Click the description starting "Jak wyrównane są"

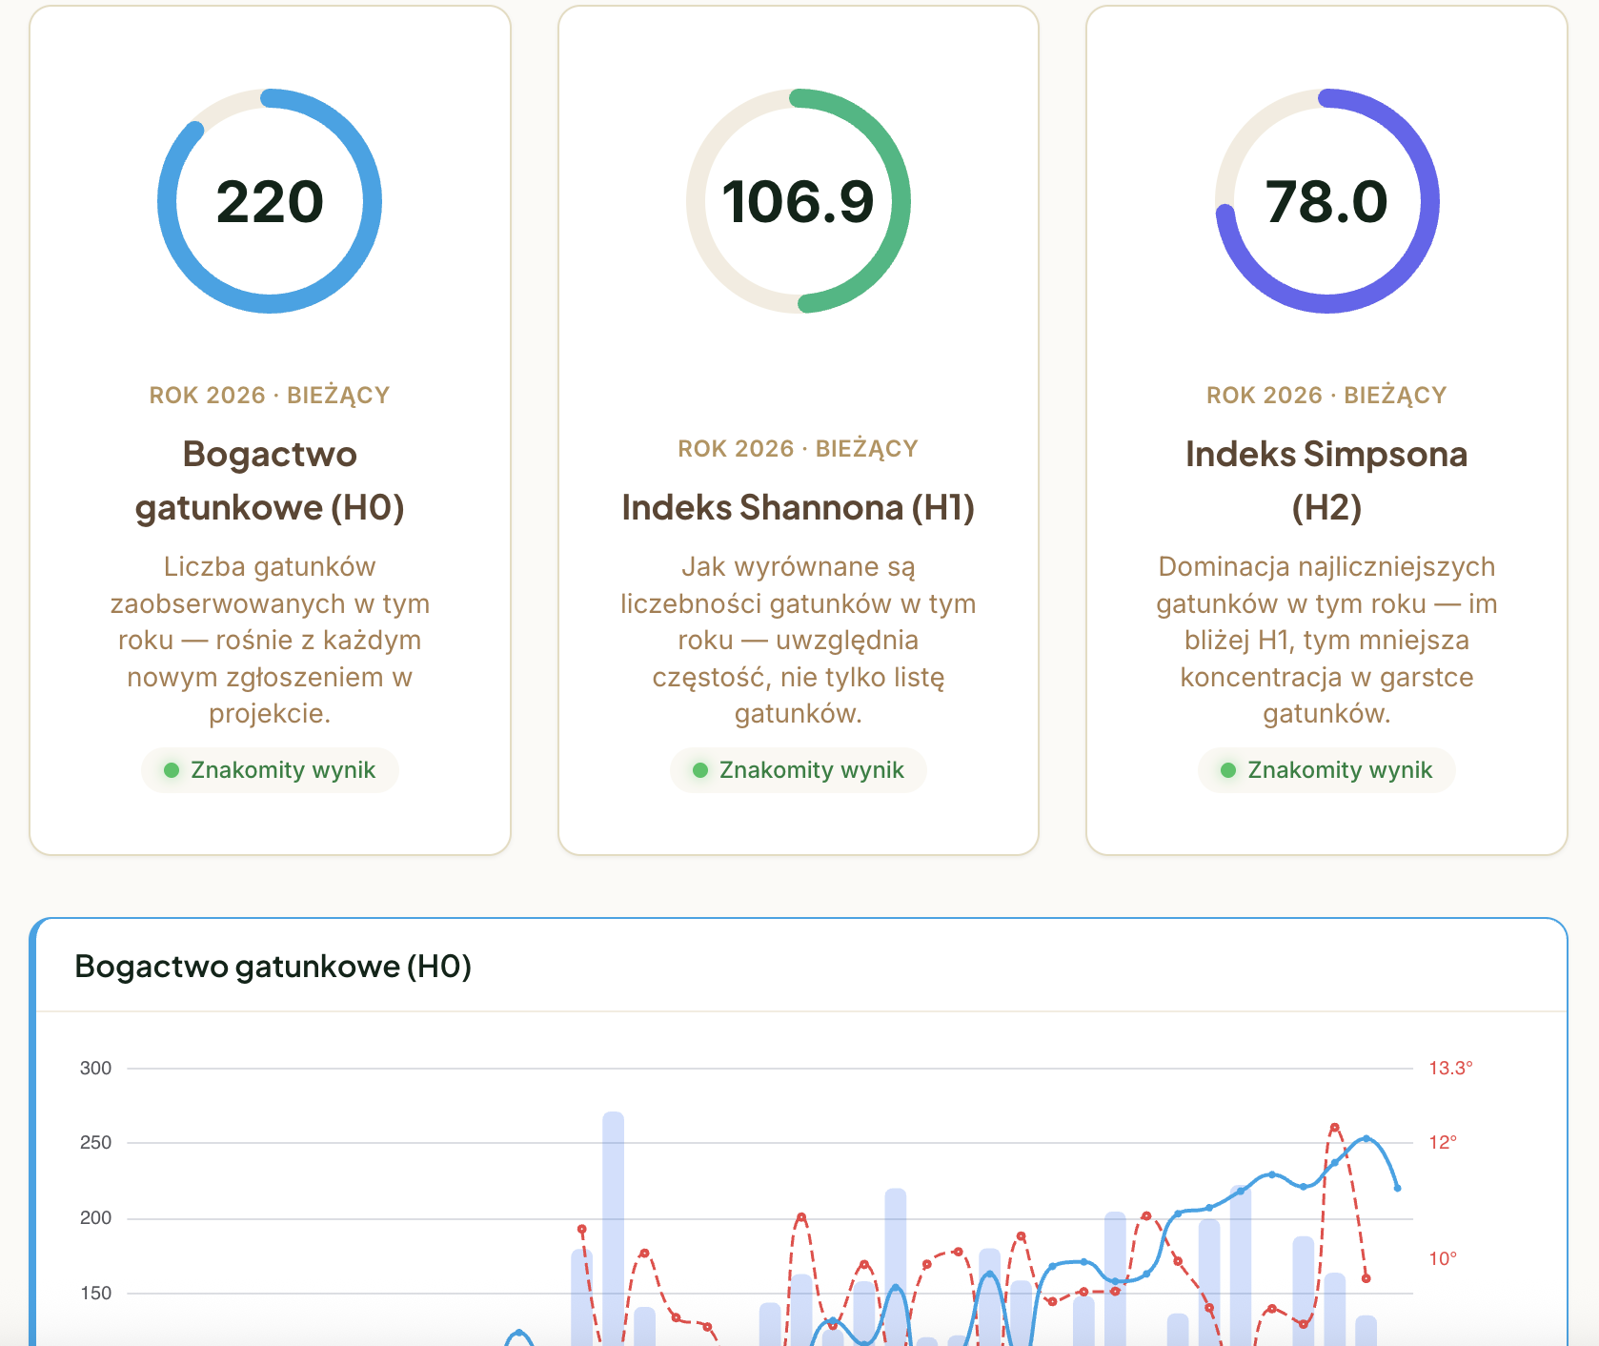point(799,640)
